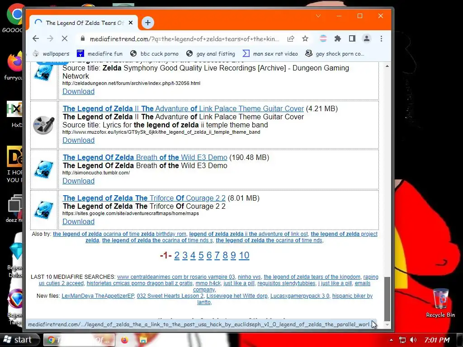
Task: Click Download under Breath of the Wild result
Action: pos(79,181)
